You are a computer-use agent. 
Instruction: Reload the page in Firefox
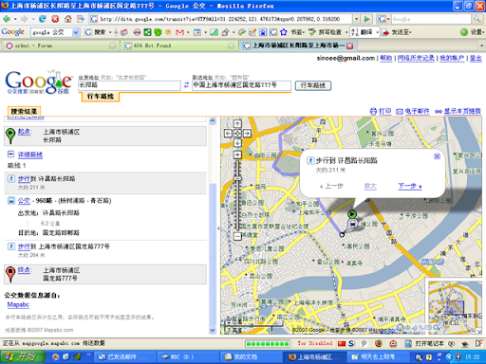pos(43,19)
